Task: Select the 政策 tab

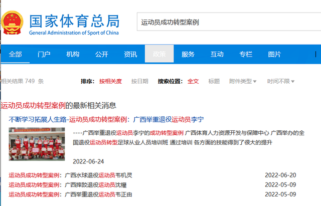Action: point(159,54)
